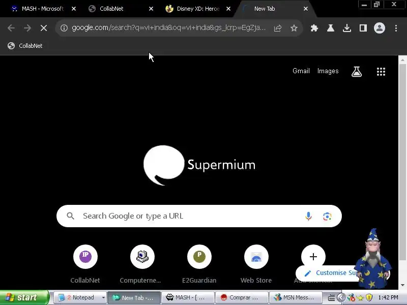This screenshot has height=305, width=407.
Task: Go back using the browser back arrow
Action: coord(11,28)
